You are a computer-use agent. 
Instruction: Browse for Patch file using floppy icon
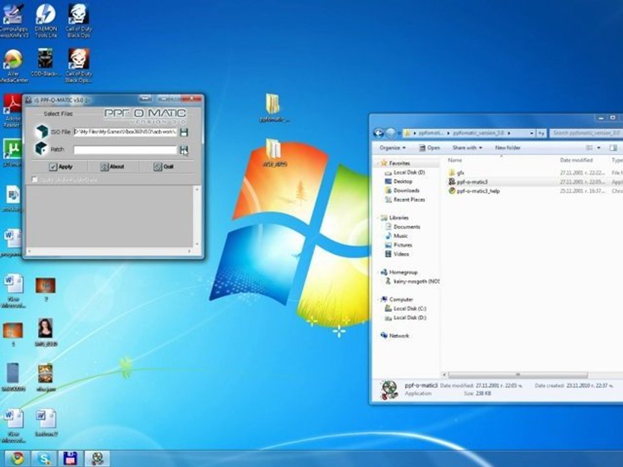point(184,150)
